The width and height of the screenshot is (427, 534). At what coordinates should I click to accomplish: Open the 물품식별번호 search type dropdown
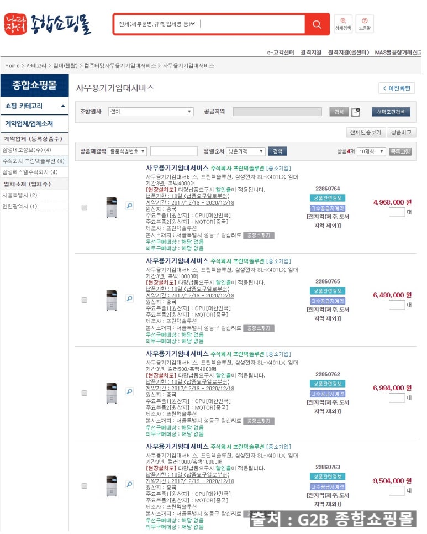click(127, 151)
